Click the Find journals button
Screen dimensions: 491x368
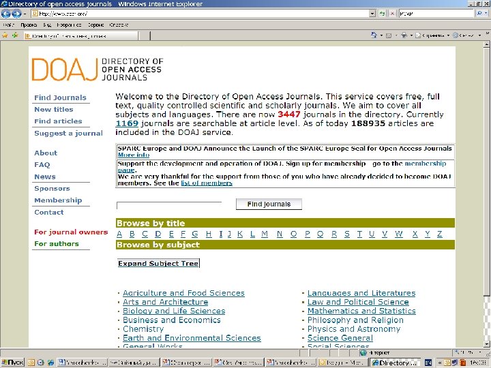pyautogui.click(x=269, y=204)
